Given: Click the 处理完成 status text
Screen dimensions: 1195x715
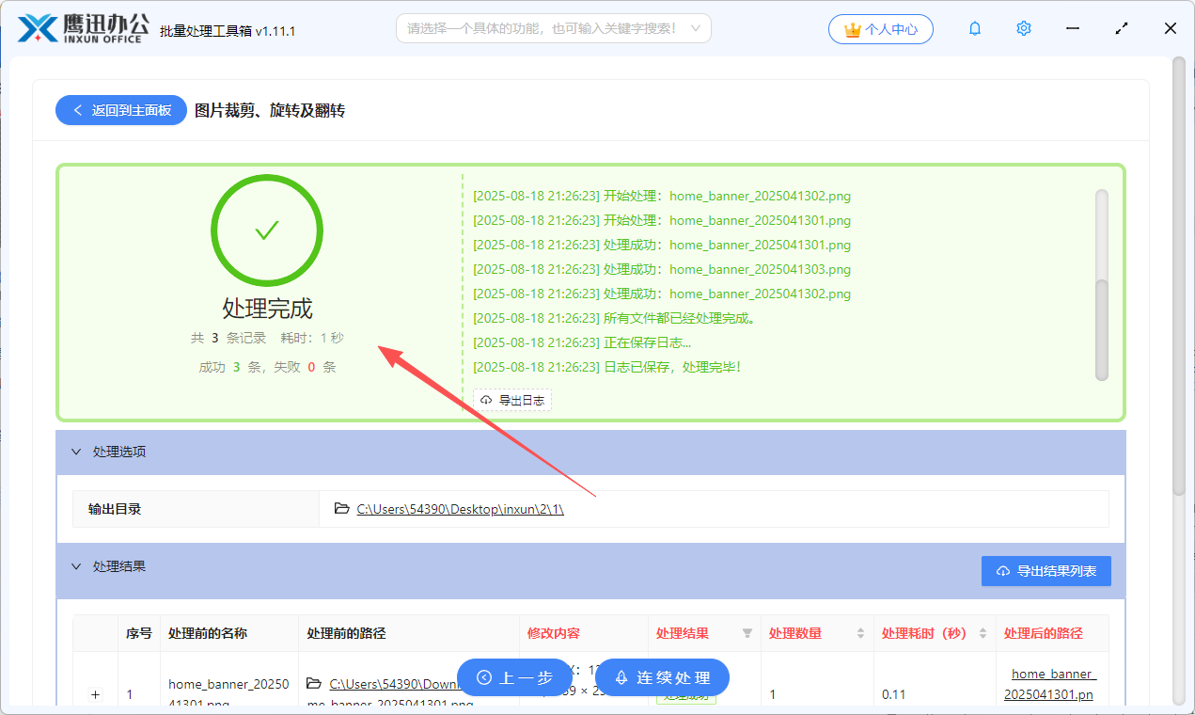Looking at the screenshot, I should [267, 309].
